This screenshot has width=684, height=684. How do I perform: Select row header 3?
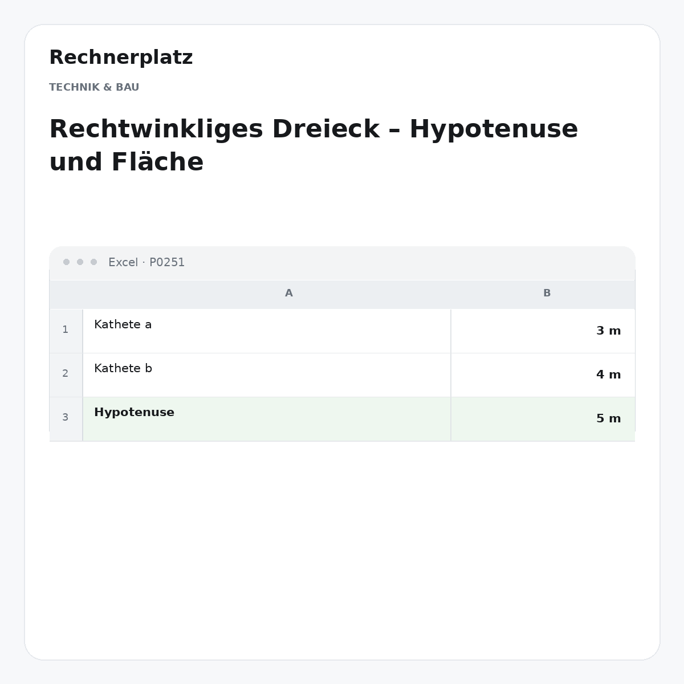point(66,418)
